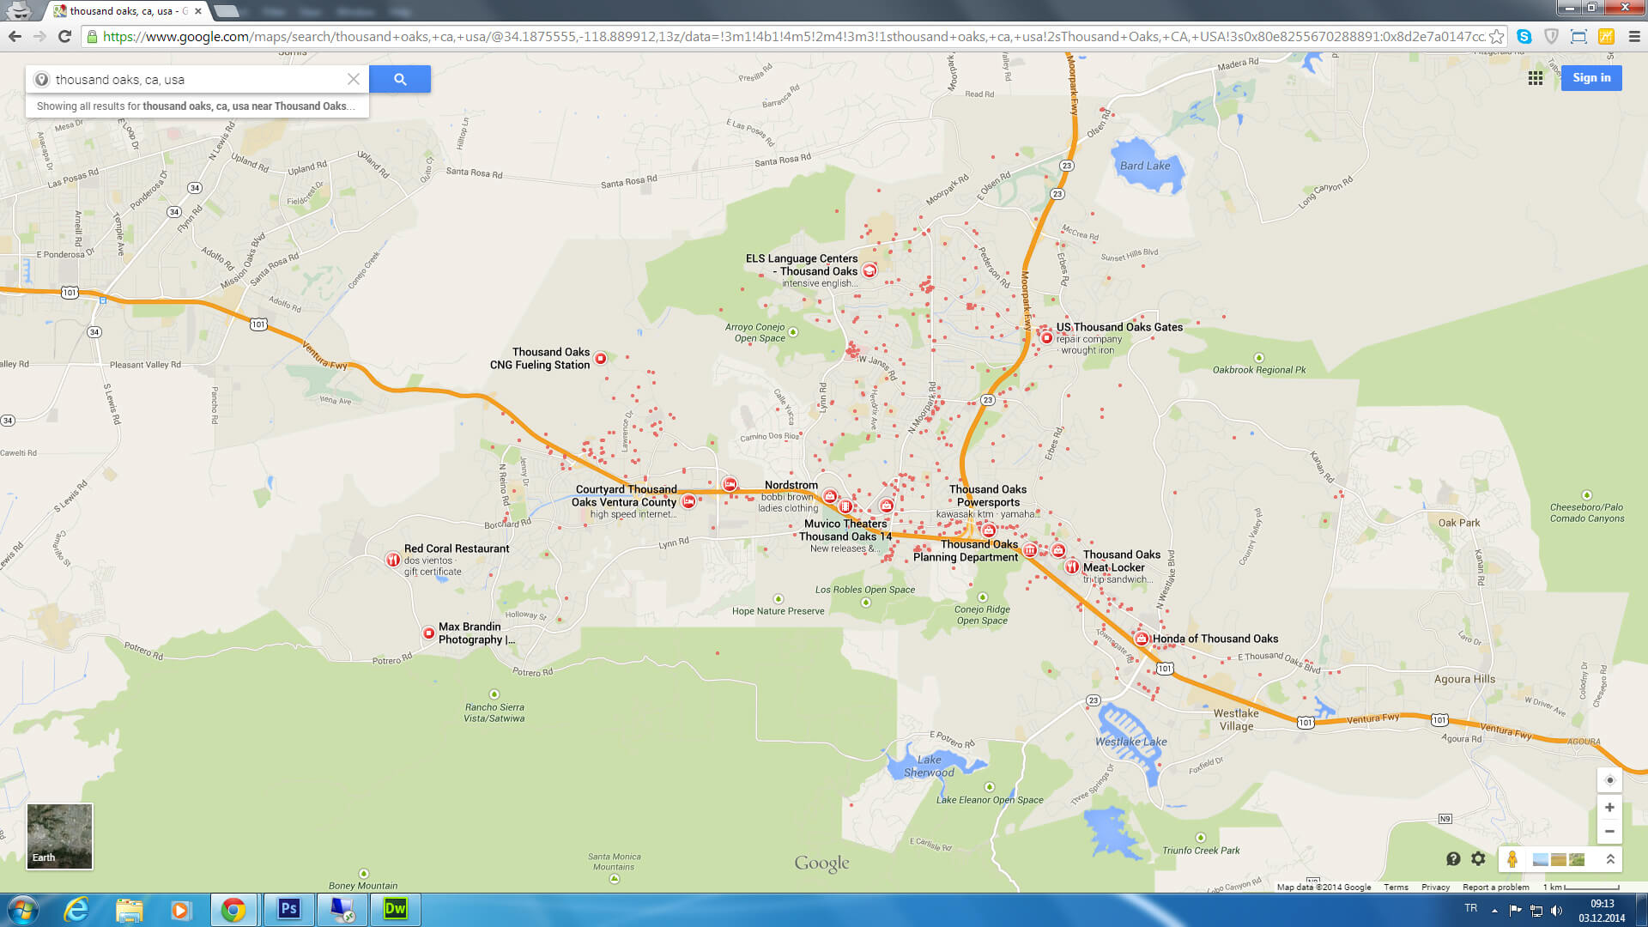Select the Honda of Thousand Oaks pin
Screen dimensions: 1648x927
tap(1142, 639)
